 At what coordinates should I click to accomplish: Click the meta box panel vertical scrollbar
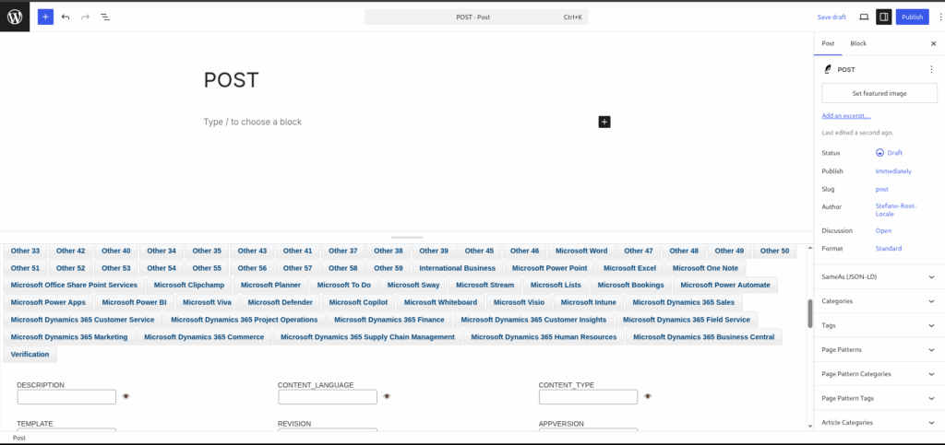810,313
